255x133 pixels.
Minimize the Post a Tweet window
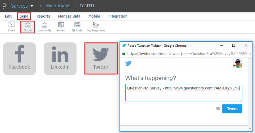tap(221, 46)
